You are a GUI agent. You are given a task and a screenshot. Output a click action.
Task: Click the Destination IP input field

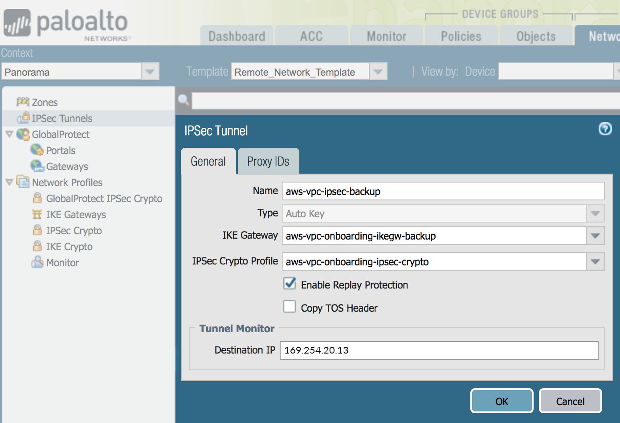pos(439,350)
